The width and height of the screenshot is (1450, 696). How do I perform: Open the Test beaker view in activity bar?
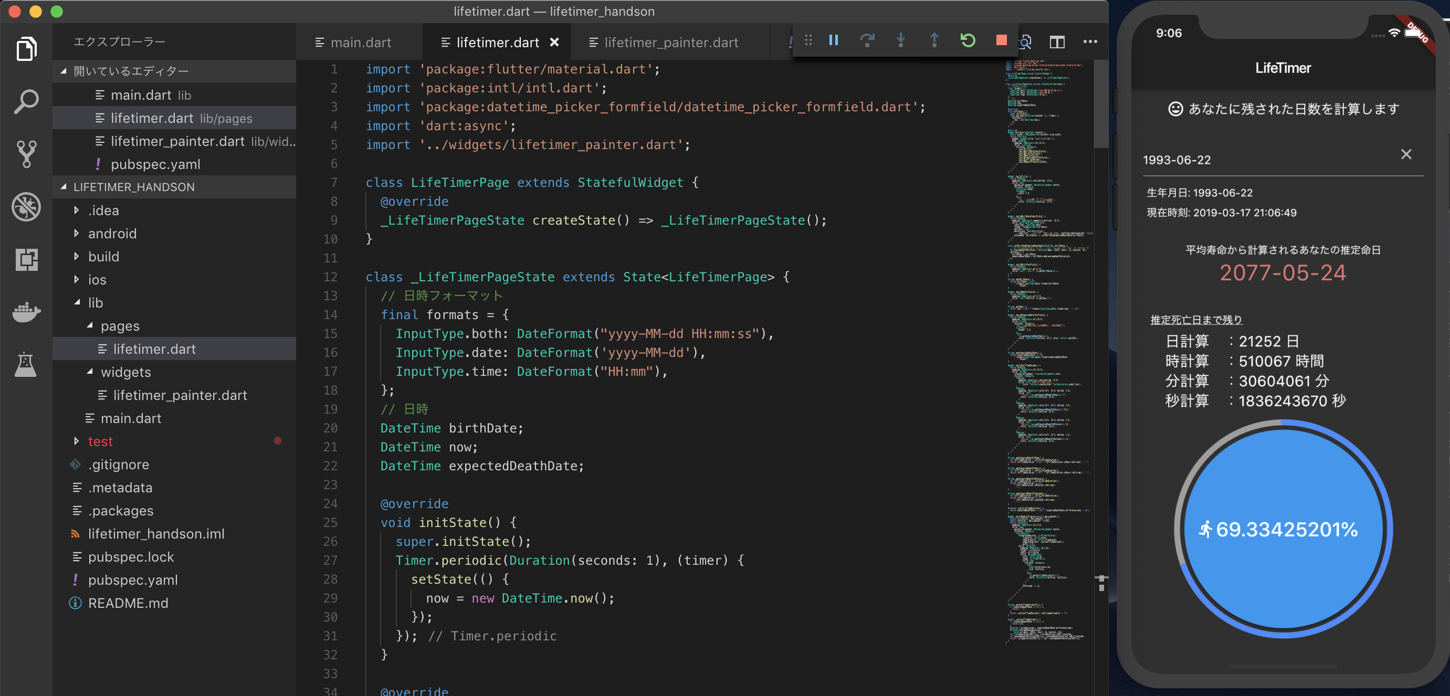point(26,365)
